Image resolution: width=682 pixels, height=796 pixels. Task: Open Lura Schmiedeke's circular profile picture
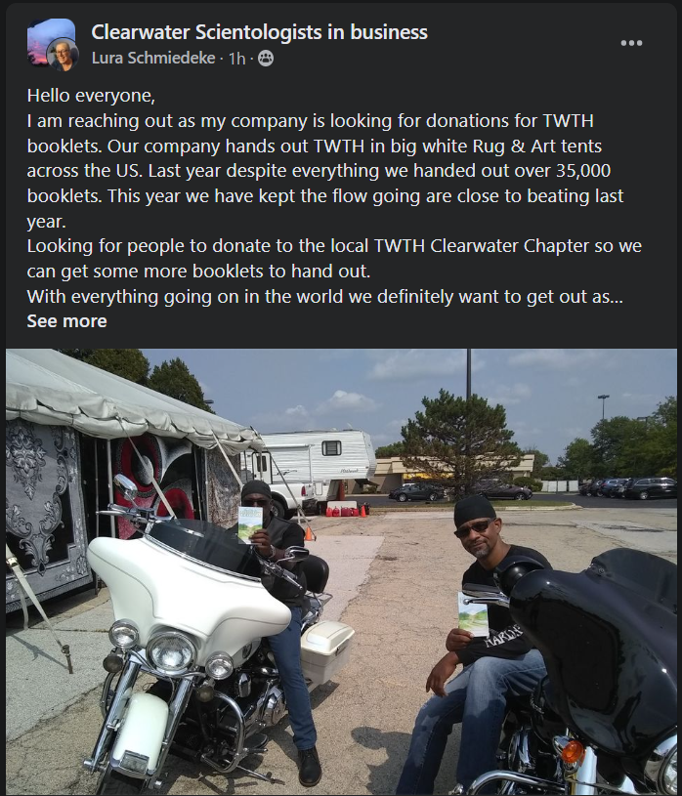tap(63, 55)
